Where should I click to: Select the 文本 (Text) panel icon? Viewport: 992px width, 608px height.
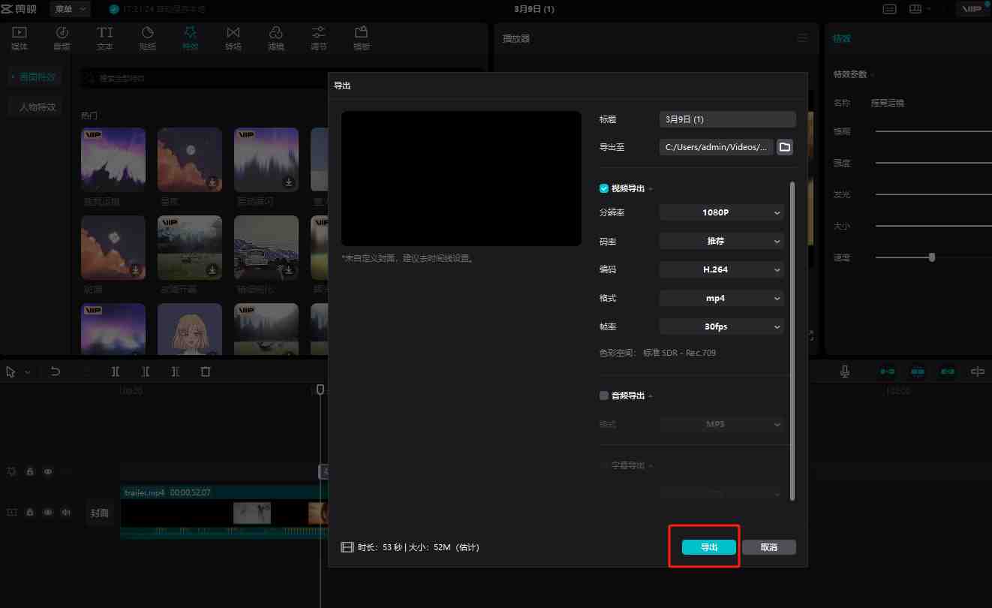pyautogui.click(x=104, y=38)
